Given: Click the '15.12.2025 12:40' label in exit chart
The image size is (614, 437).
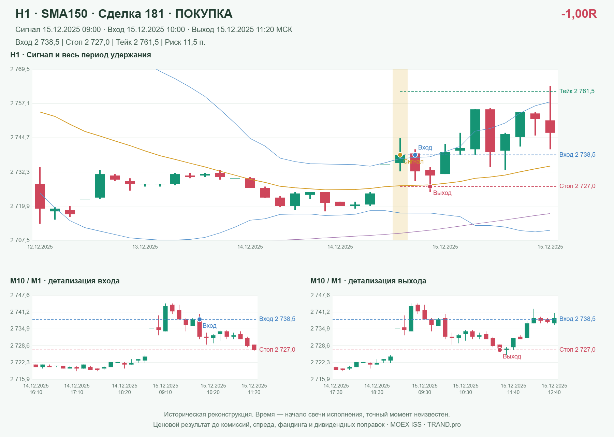Looking at the screenshot, I should click(x=554, y=389).
